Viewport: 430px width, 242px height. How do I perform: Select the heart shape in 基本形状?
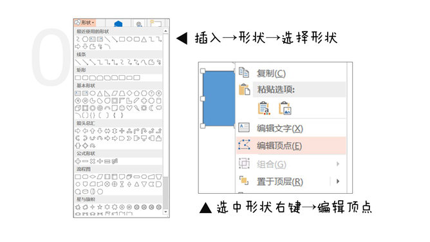[x=129, y=108]
